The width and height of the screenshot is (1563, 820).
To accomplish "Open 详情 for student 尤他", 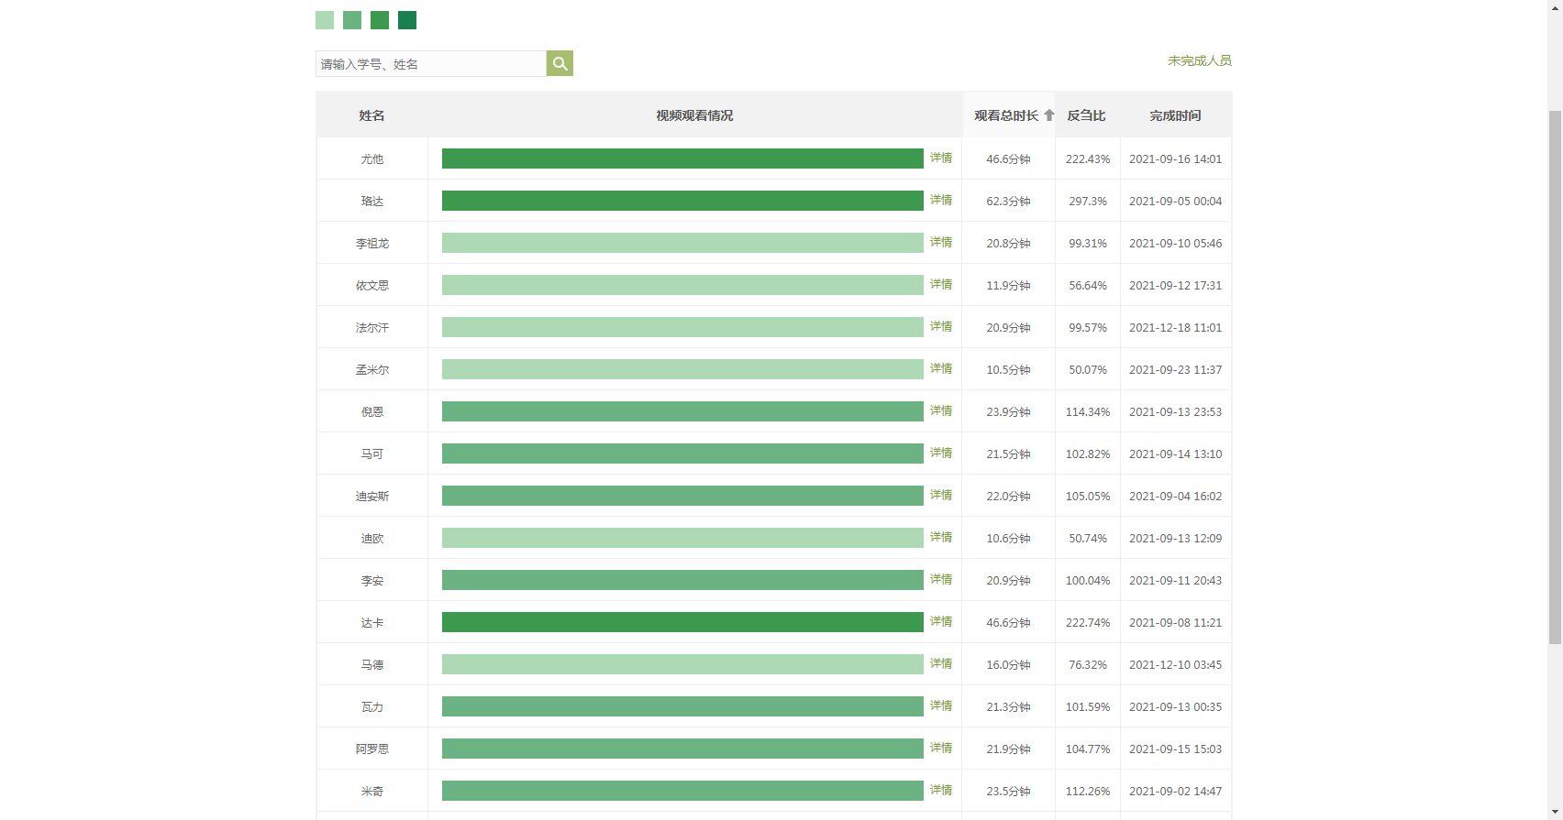I will coord(941,158).
